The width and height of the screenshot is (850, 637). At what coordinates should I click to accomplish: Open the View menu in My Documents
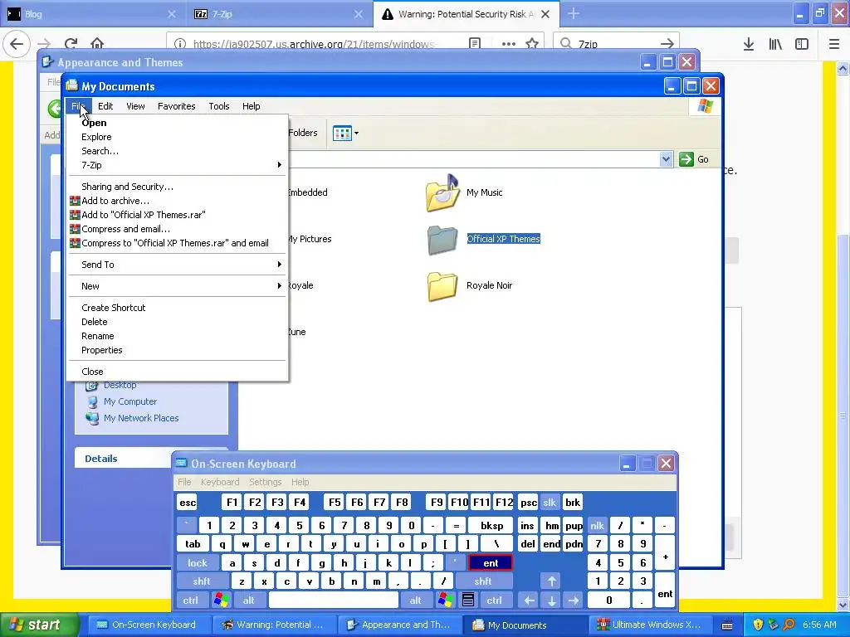pos(135,106)
